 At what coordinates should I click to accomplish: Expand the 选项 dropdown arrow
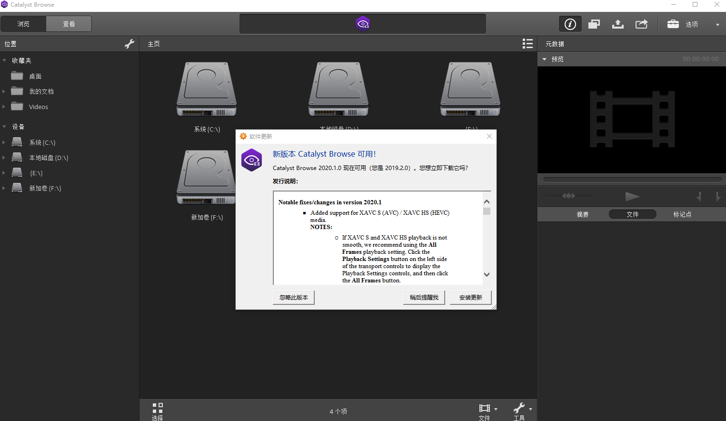pos(717,25)
